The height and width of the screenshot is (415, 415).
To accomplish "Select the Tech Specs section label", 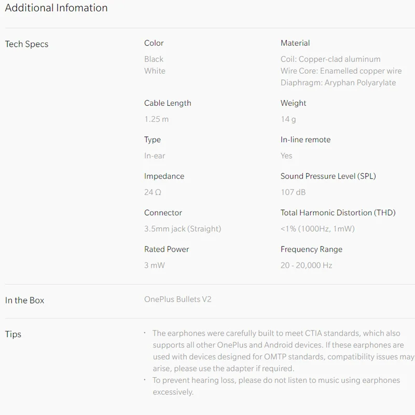I will (27, 44).
